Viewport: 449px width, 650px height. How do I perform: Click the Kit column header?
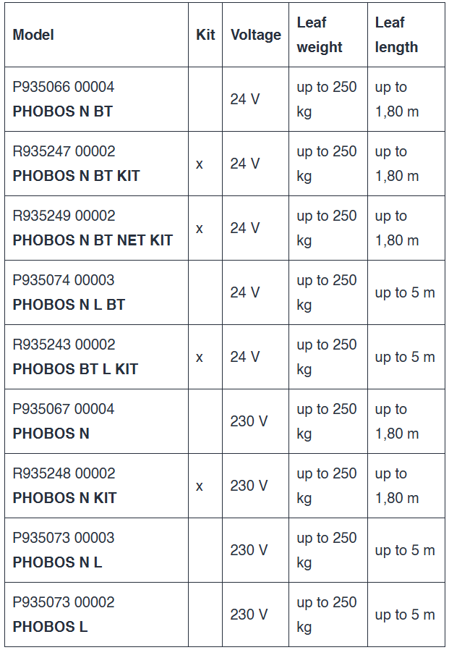pos(205,35)
